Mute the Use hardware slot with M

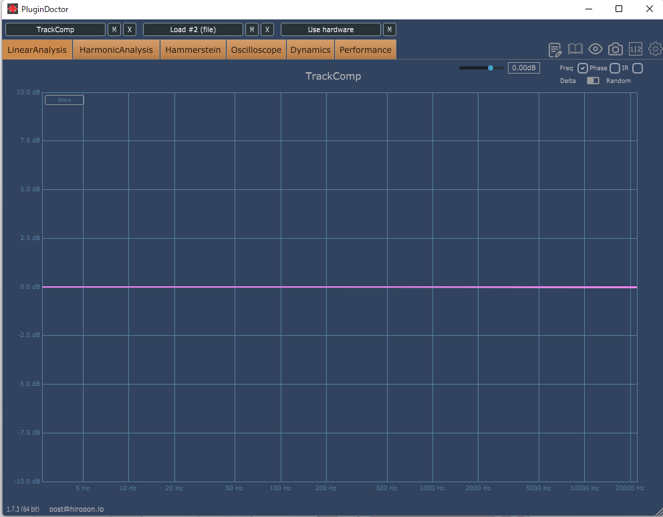coord(390,29)
